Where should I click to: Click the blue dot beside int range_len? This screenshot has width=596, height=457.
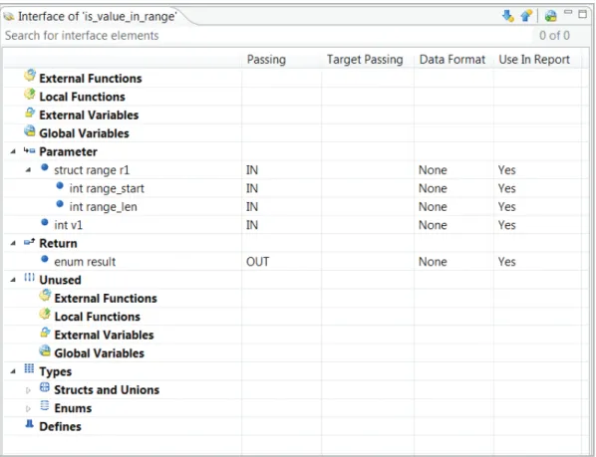(x=60, y=203)
